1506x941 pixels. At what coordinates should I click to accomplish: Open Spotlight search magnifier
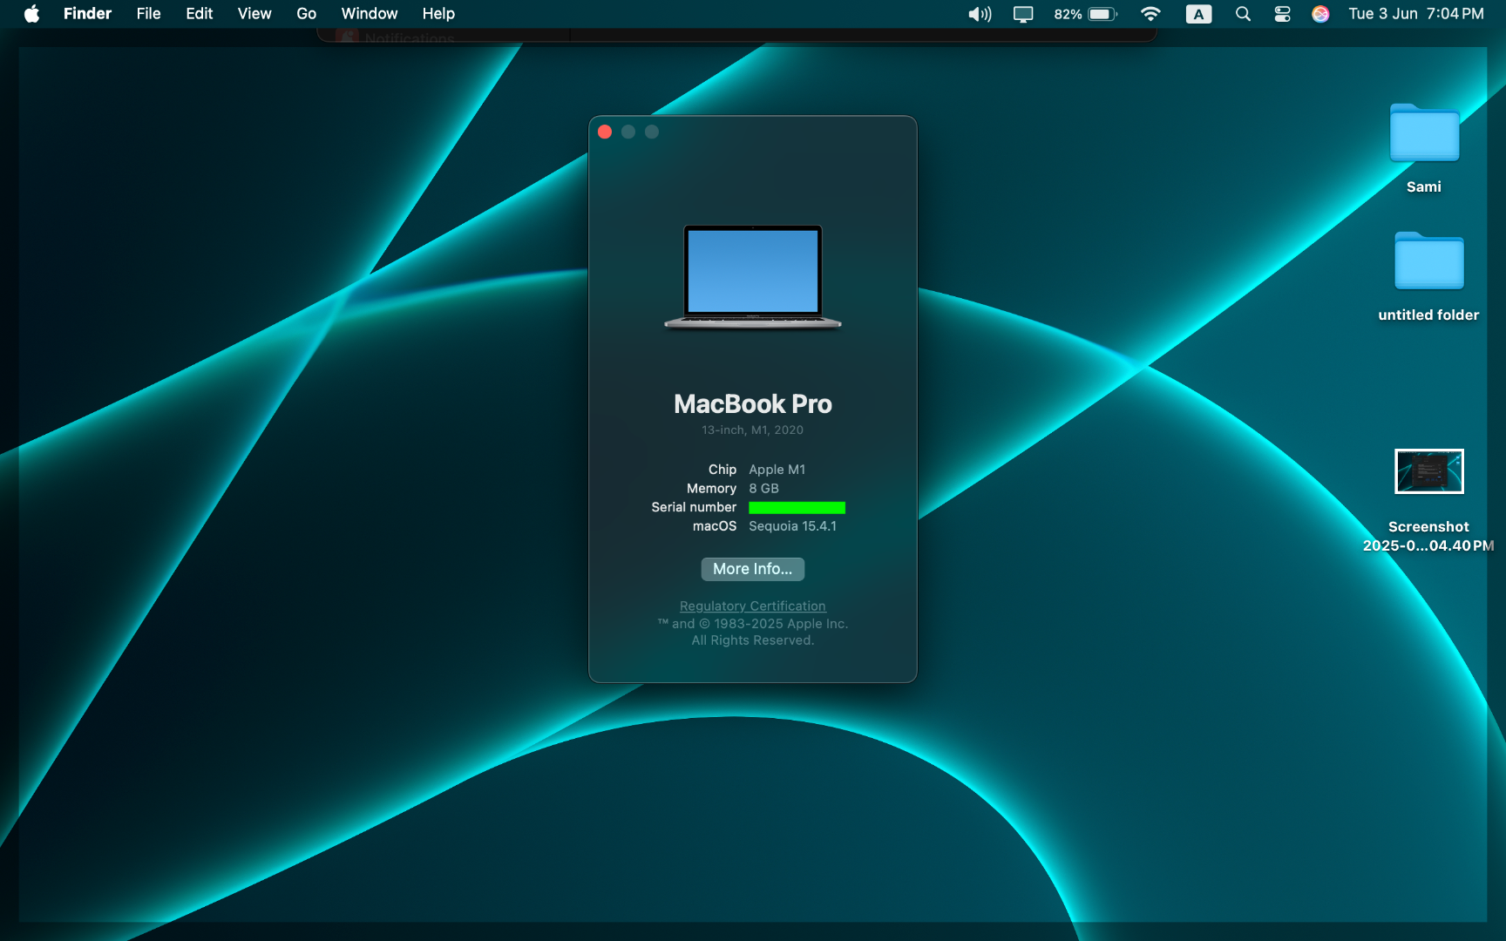tap(1243, 14)
